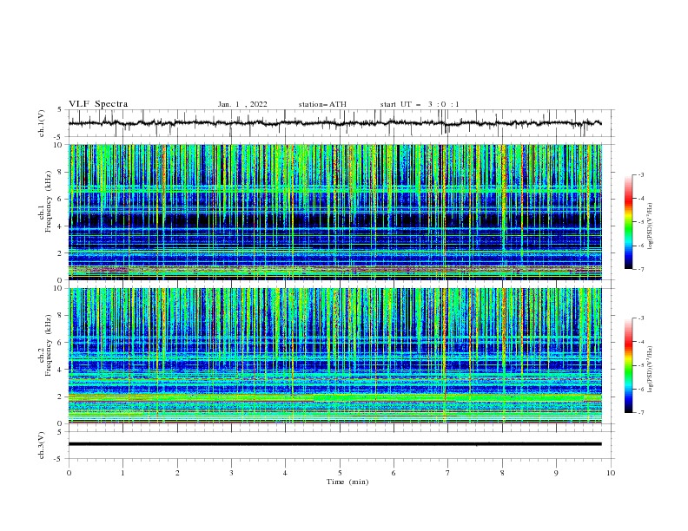Click the "Time (min)" axis label
The height and width of the screenshot is (531, 688).
(347, 482)
